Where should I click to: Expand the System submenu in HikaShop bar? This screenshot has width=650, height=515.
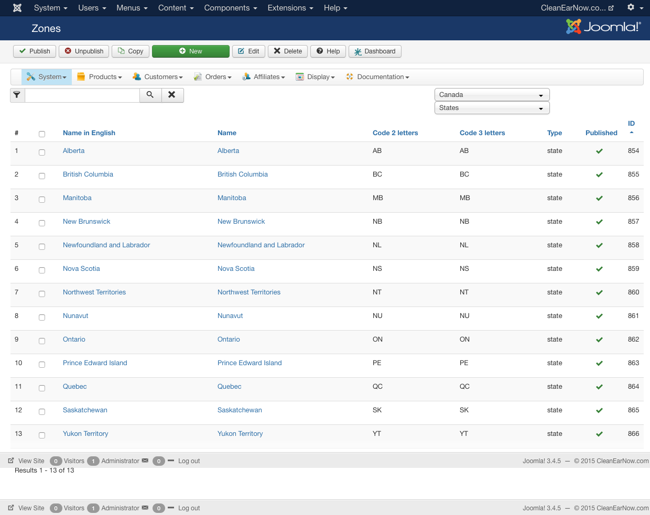(x=47, y=77)
